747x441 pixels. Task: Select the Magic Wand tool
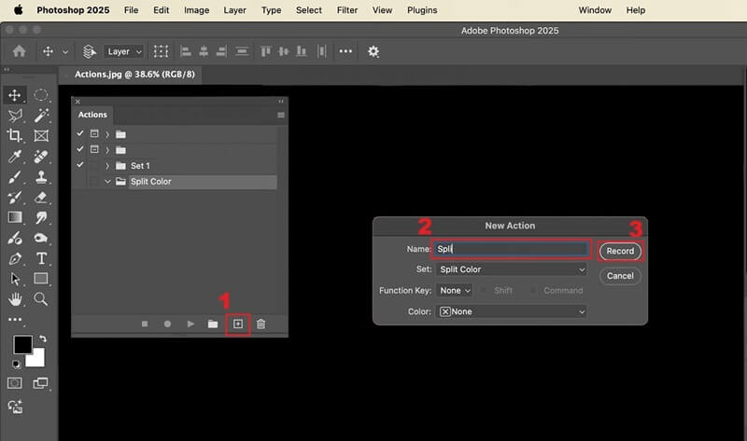41,116
